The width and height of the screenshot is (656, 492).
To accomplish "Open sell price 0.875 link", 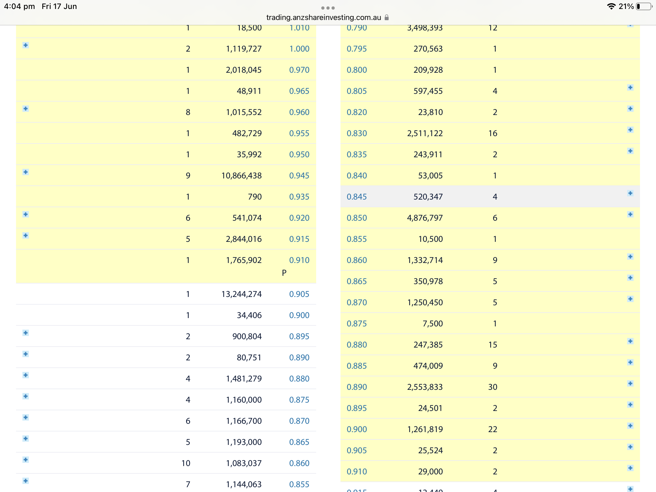I will 357,324.
